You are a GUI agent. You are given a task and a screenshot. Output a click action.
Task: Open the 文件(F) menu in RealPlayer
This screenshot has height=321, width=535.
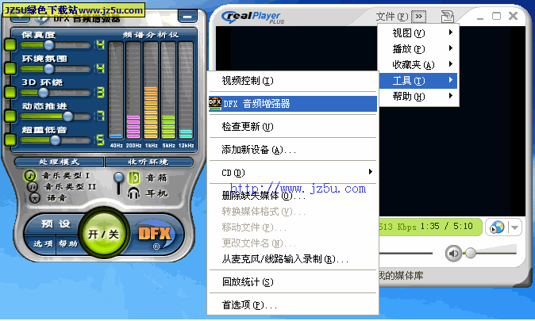click(x=391, y=17)
